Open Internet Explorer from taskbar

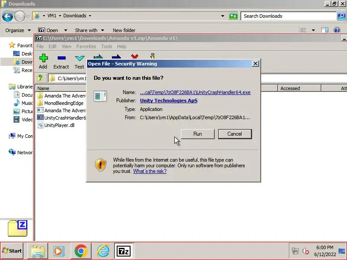point(103,251)
